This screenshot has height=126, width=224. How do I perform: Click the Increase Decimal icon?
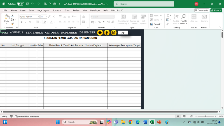[x=108, y=22]
